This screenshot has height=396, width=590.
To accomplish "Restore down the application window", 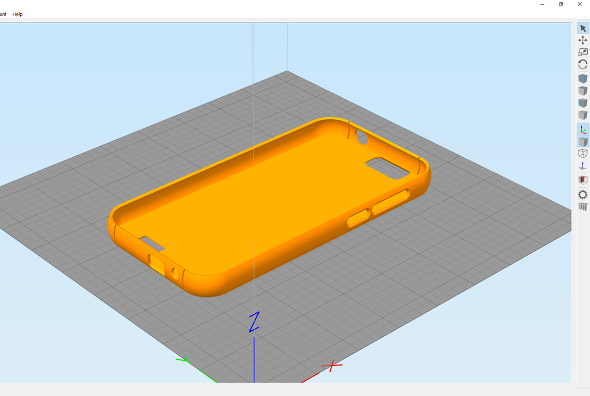I will tap(561, 5).
